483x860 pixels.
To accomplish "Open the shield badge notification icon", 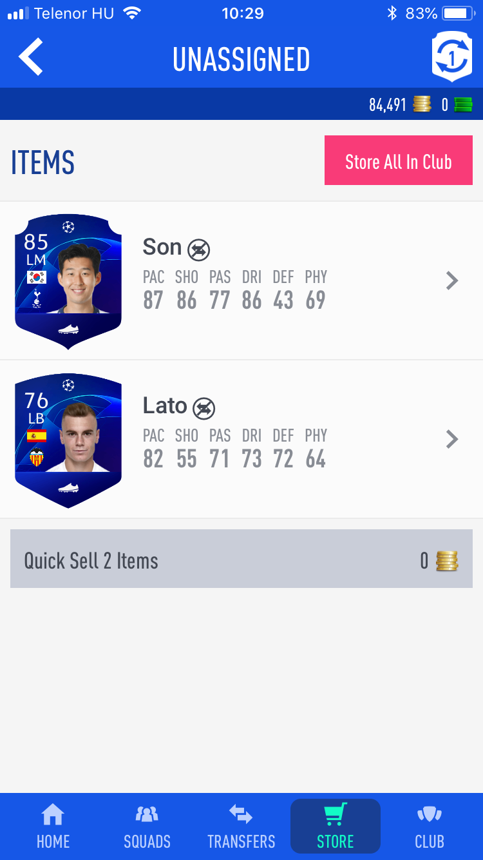I will [x=452, y=57].
